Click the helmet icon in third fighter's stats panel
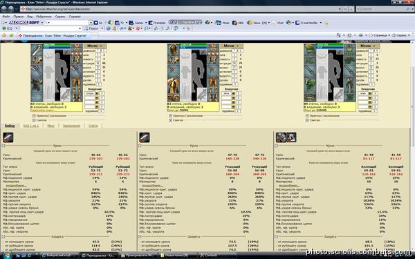The image size is (415, 259). tap(281, 137)
